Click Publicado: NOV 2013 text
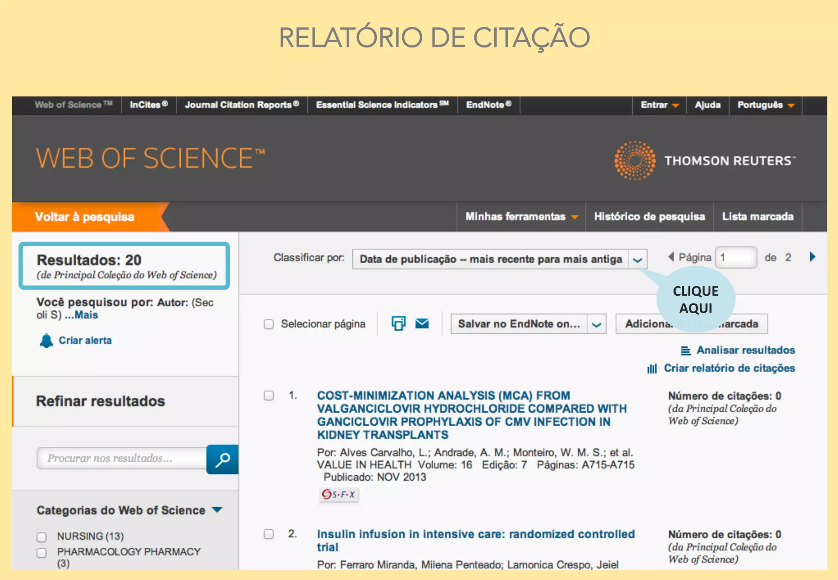 (x=375, y=477)
